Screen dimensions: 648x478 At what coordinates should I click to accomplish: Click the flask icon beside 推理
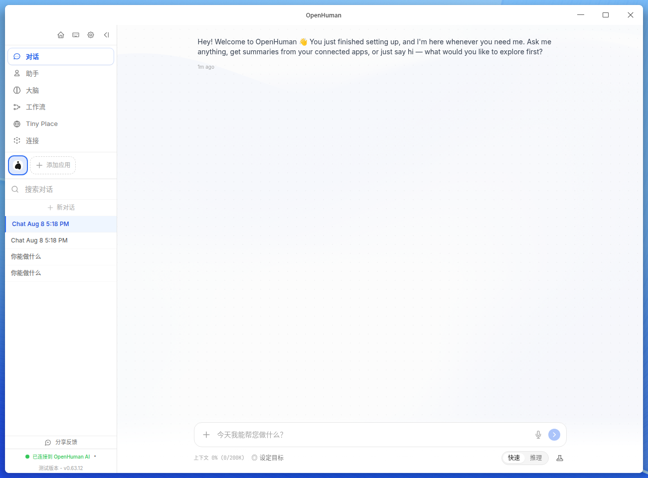tap(560, 458)
